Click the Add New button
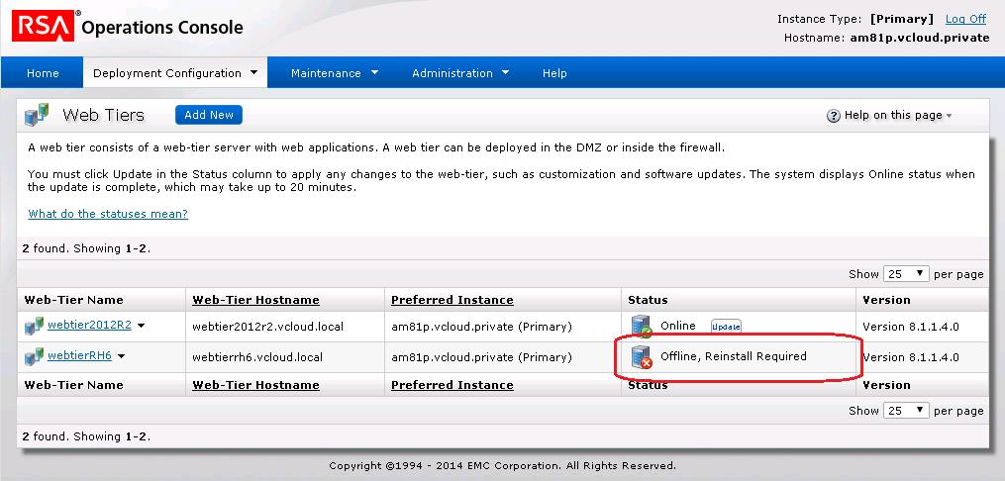 pos(209,115)
